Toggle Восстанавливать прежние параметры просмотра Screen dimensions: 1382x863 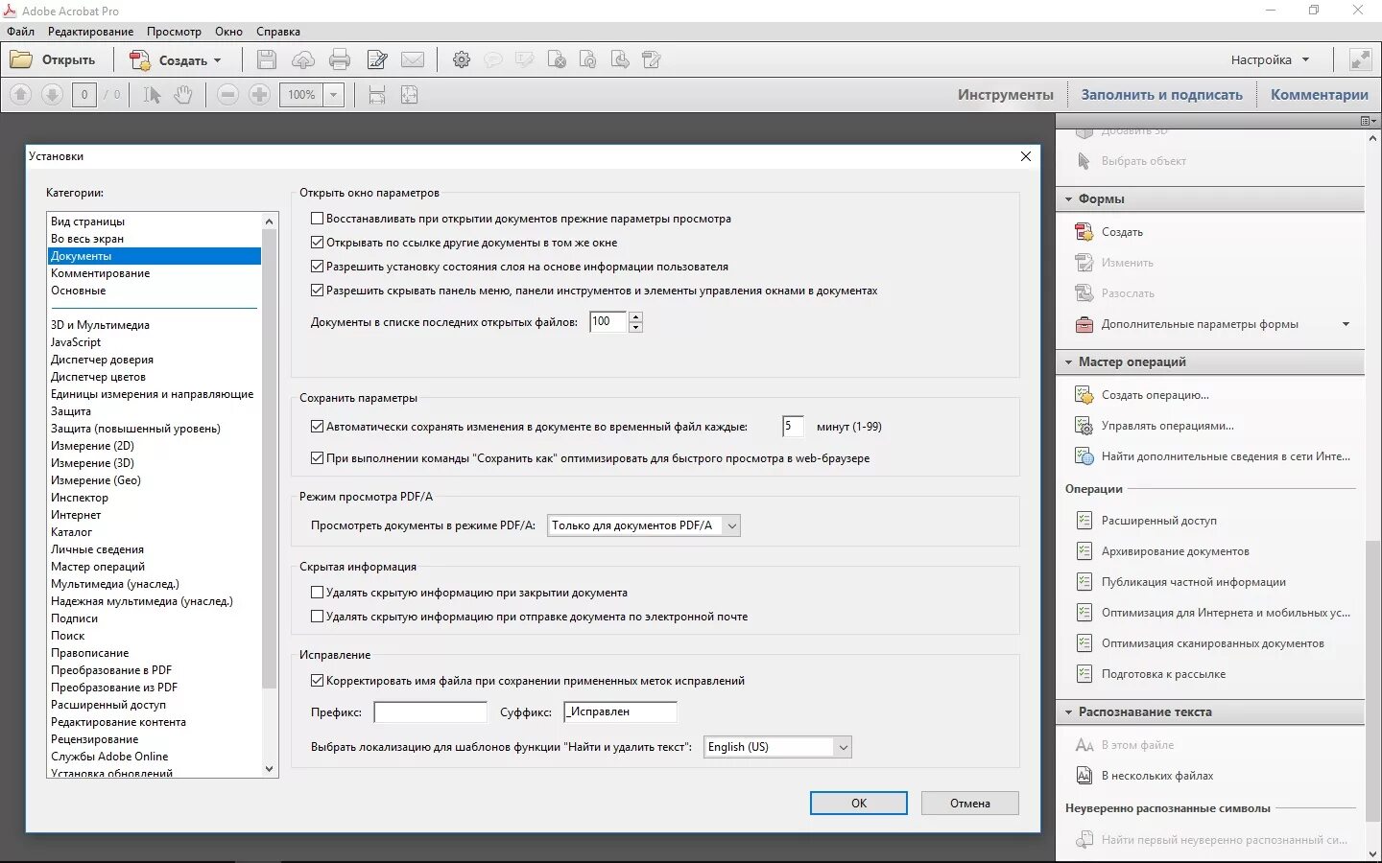[x=317, y=218]
